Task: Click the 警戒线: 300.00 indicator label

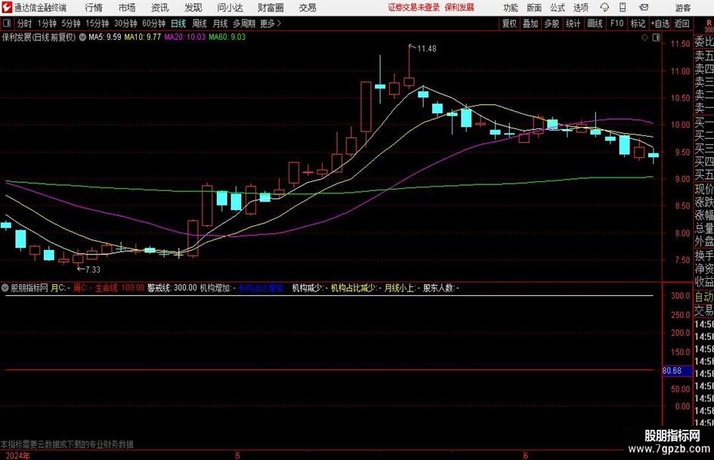Action: [172, 288]
